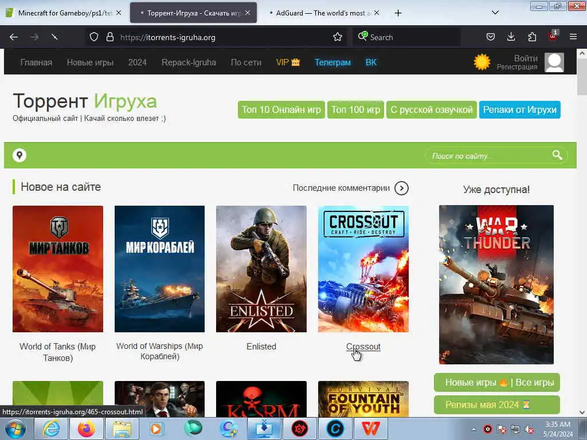Open the Телеграм link in navigation
This screenshot has width=587, height=440.
coord(333,62)
